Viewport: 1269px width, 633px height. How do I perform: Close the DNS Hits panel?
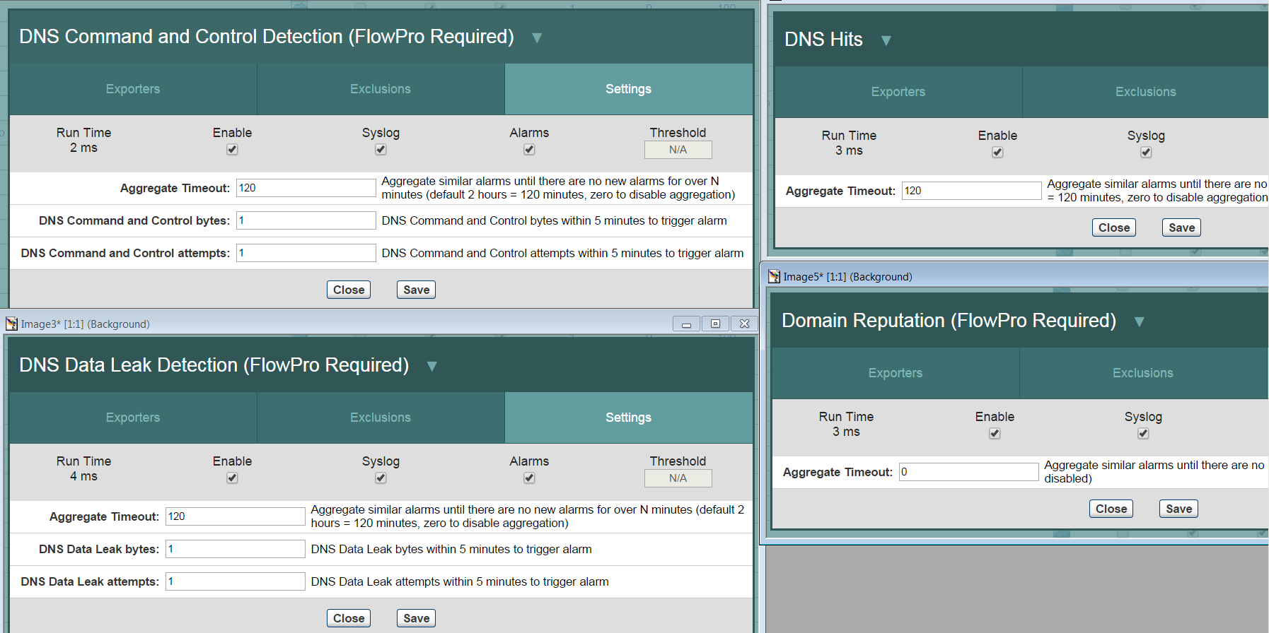pyautogui.click(x=1113, y=227)
